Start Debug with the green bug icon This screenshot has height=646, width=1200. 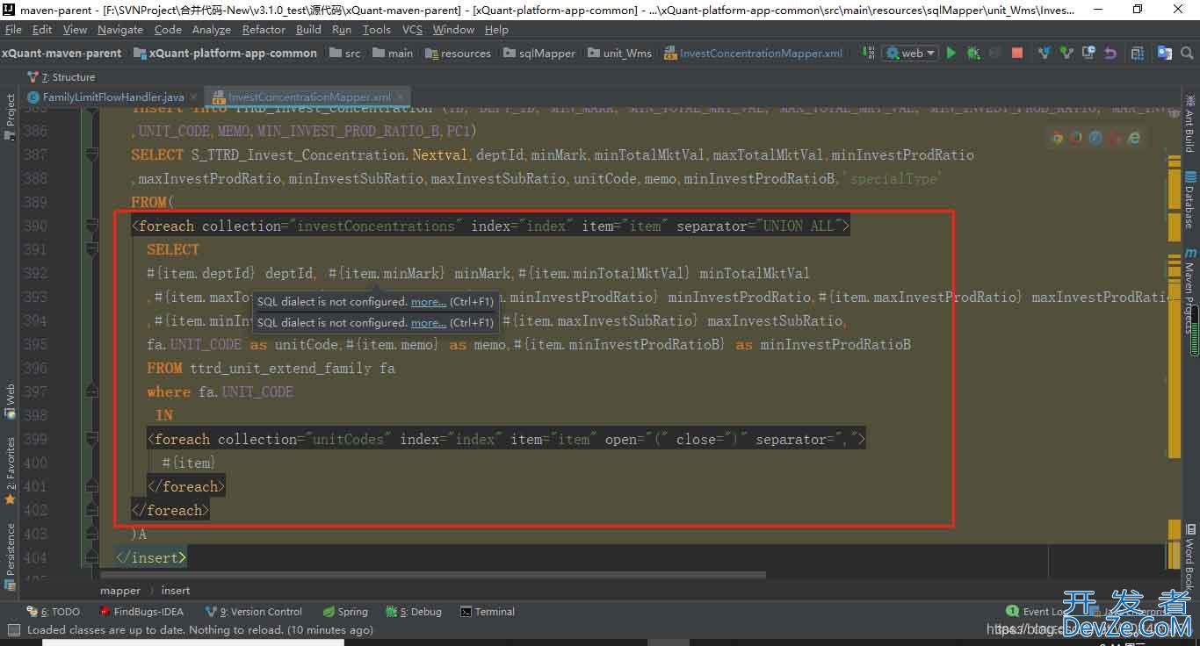(972, 53)
